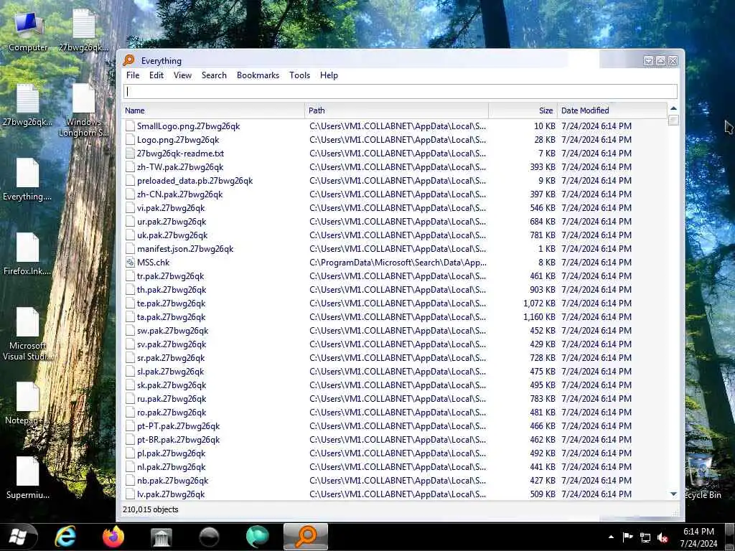Viewport: 735px width, 551px height.
Task: Select preloaded_data.pb.27bwg26qk row
Action: (x=395, y=180)
